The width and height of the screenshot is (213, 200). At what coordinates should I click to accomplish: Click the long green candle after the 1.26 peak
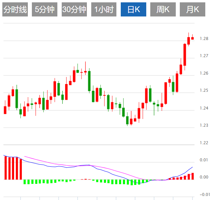pos(89,81)
